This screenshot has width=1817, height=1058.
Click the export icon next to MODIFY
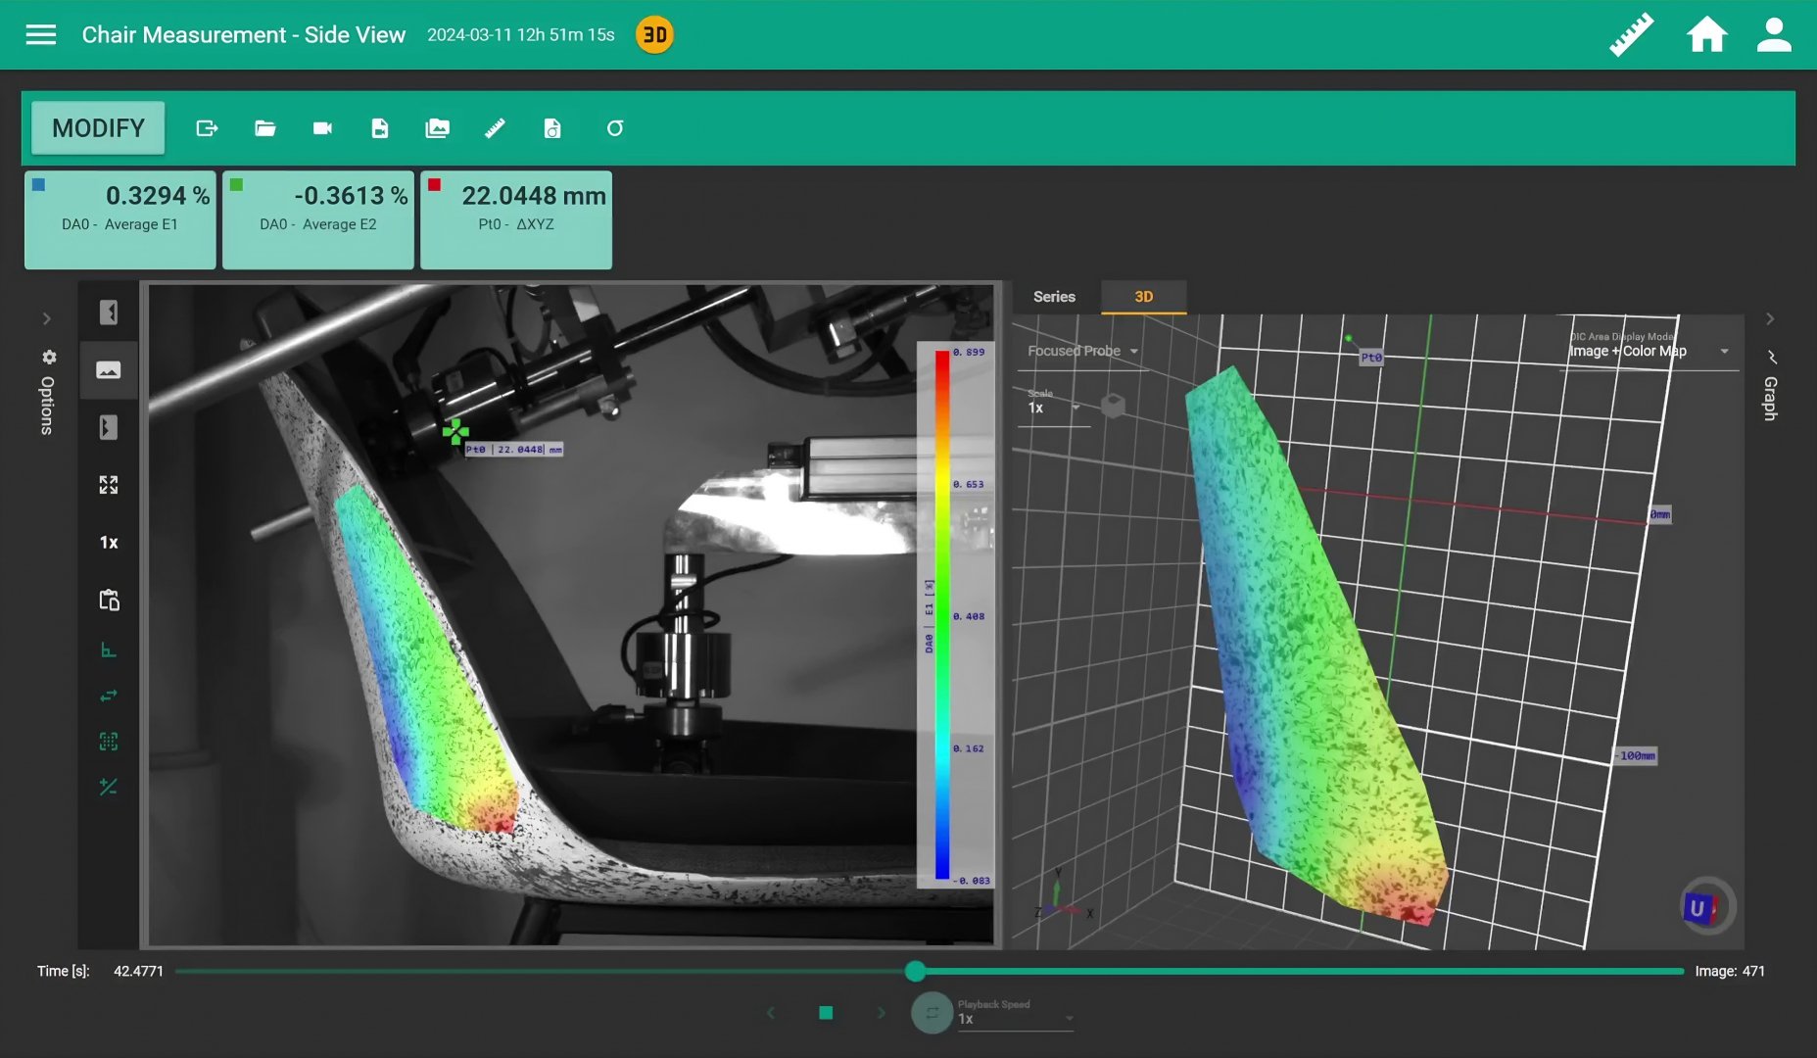(207, 128)
